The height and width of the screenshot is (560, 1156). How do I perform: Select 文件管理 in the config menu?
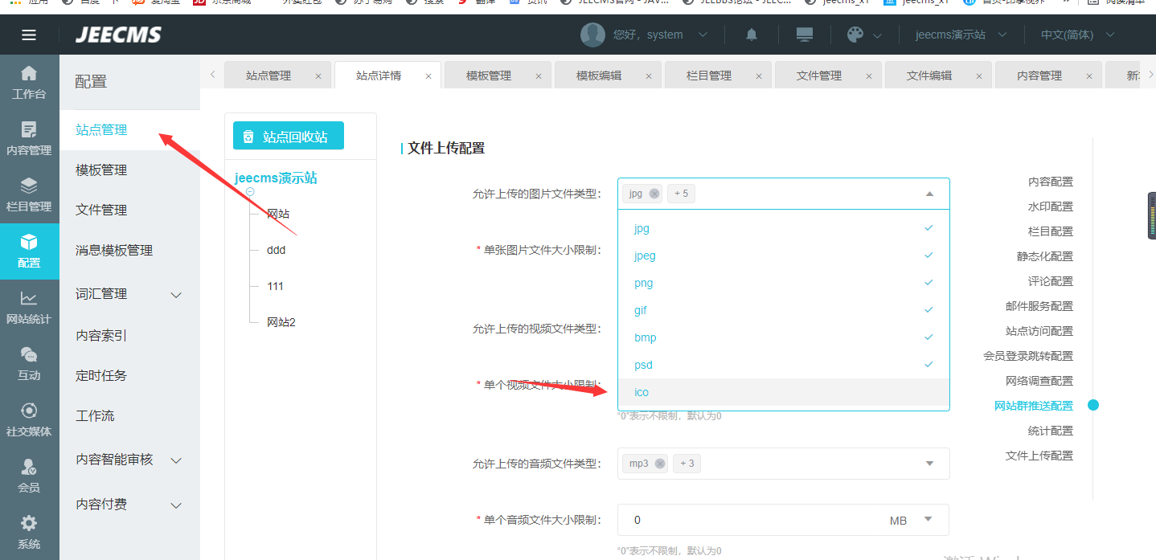tap(101, 211)
